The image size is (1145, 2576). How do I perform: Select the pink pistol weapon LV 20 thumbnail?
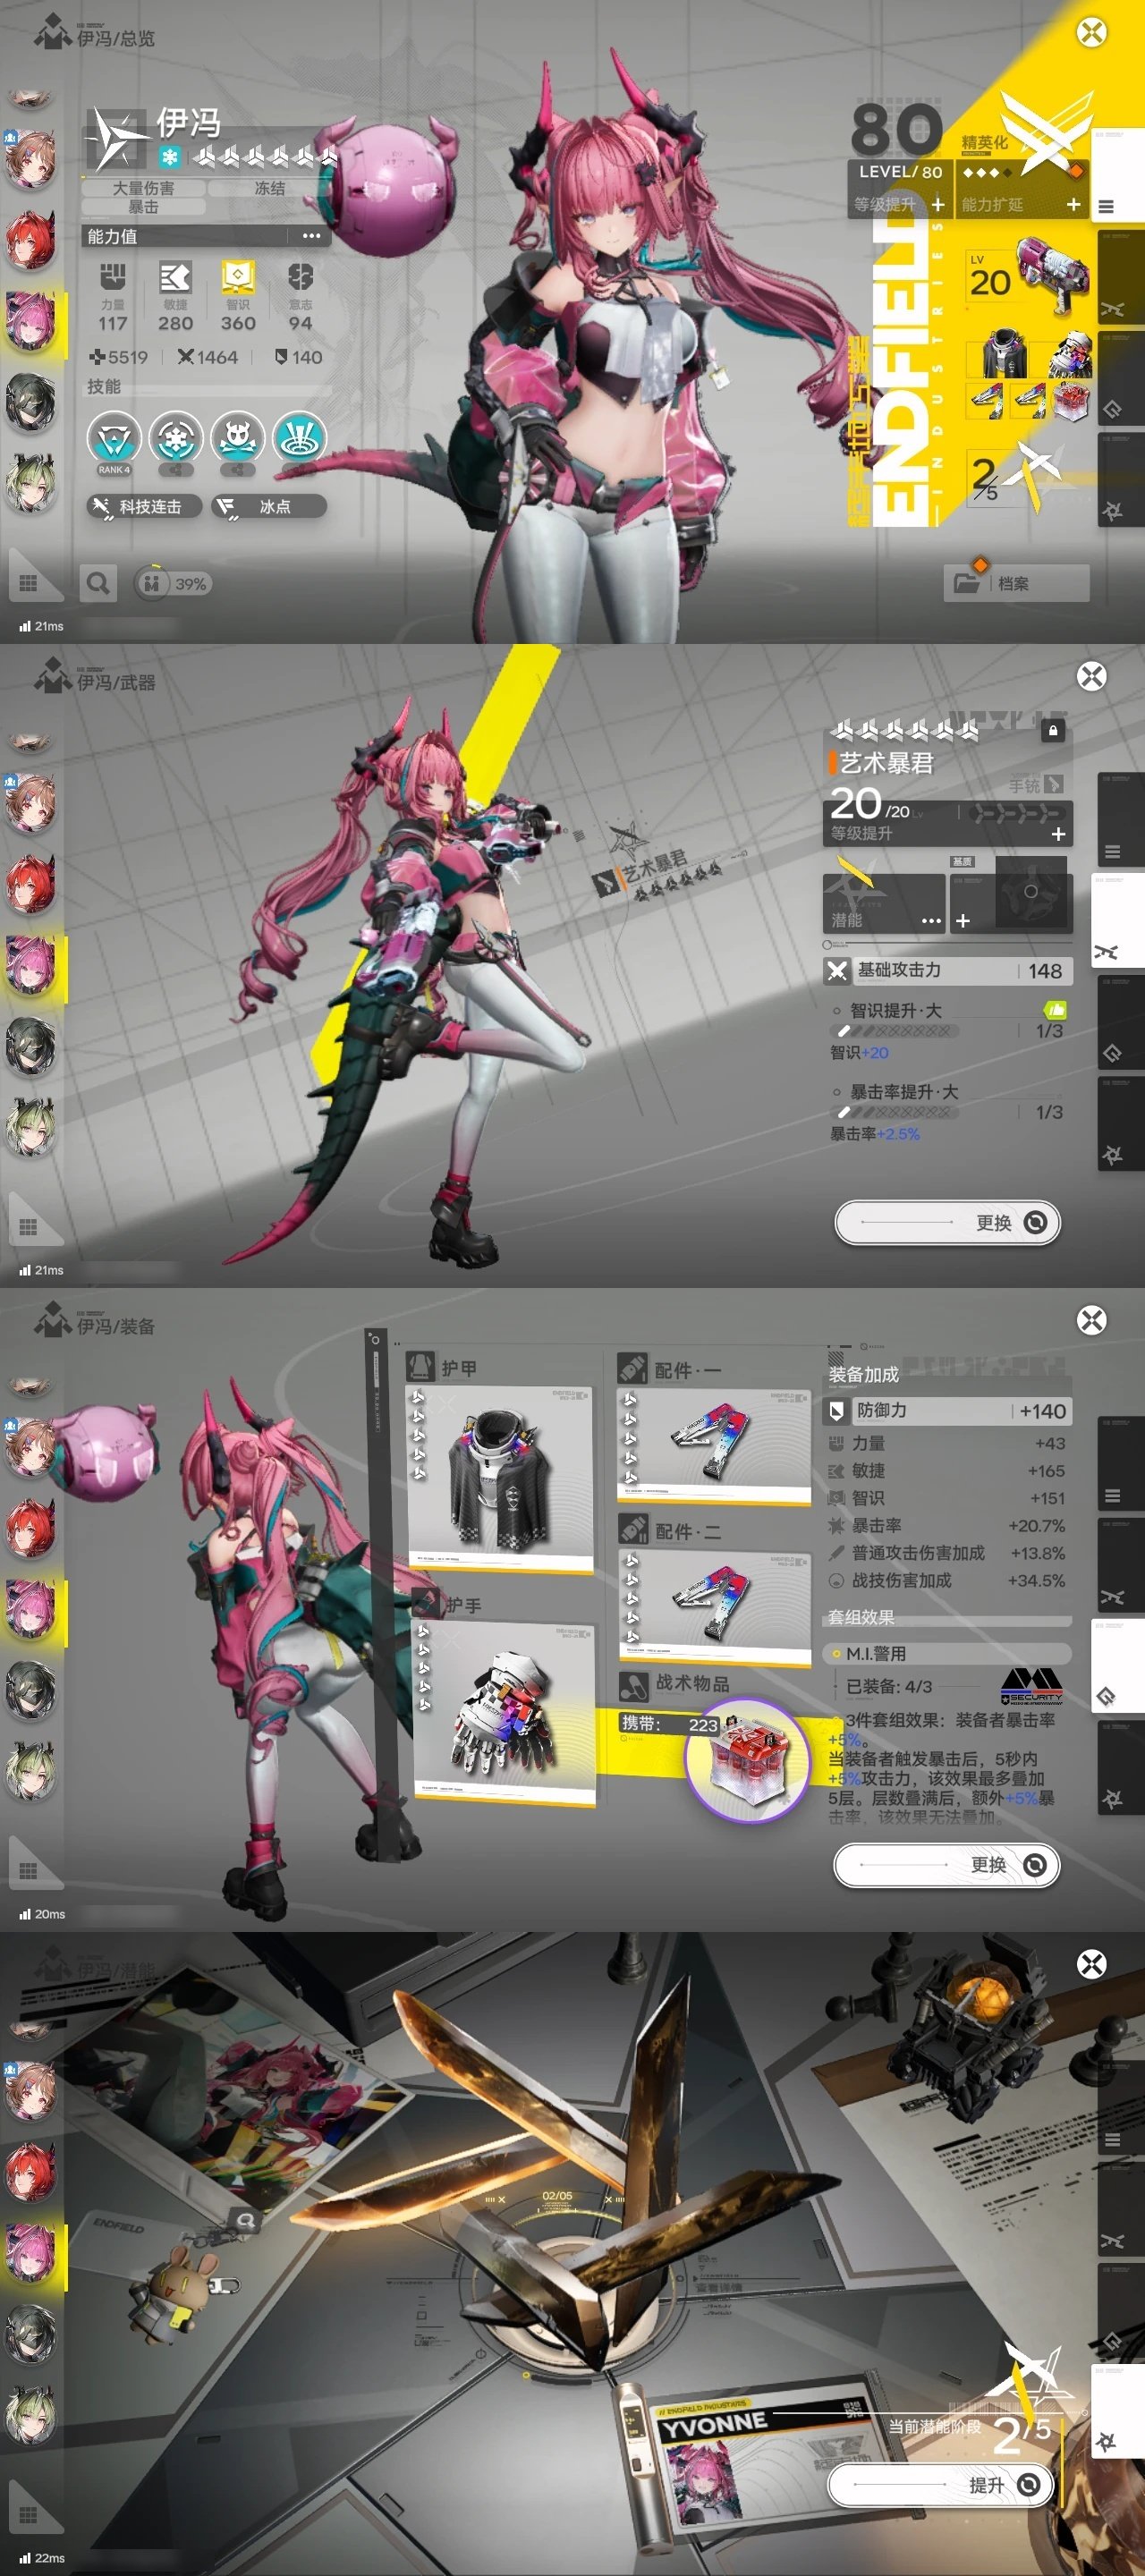1027,276
